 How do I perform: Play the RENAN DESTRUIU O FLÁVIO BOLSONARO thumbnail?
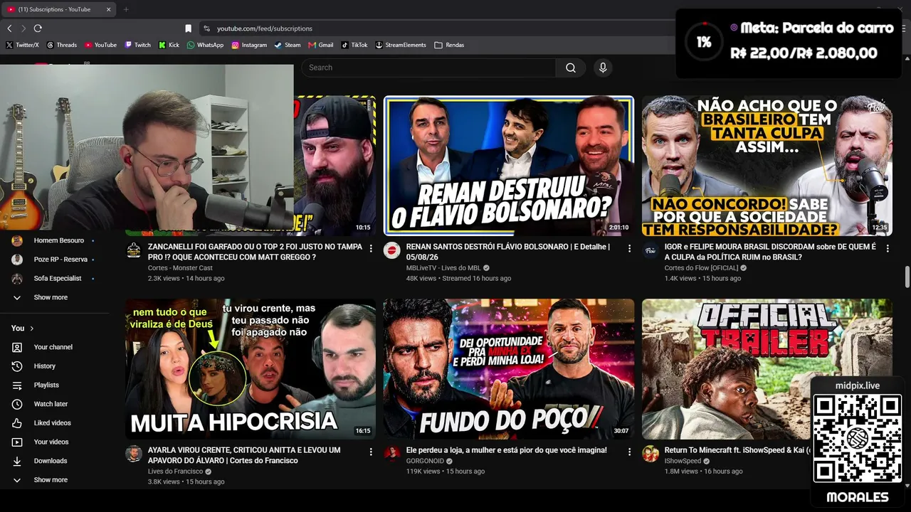pyautogui.click(x=508, y=166)
